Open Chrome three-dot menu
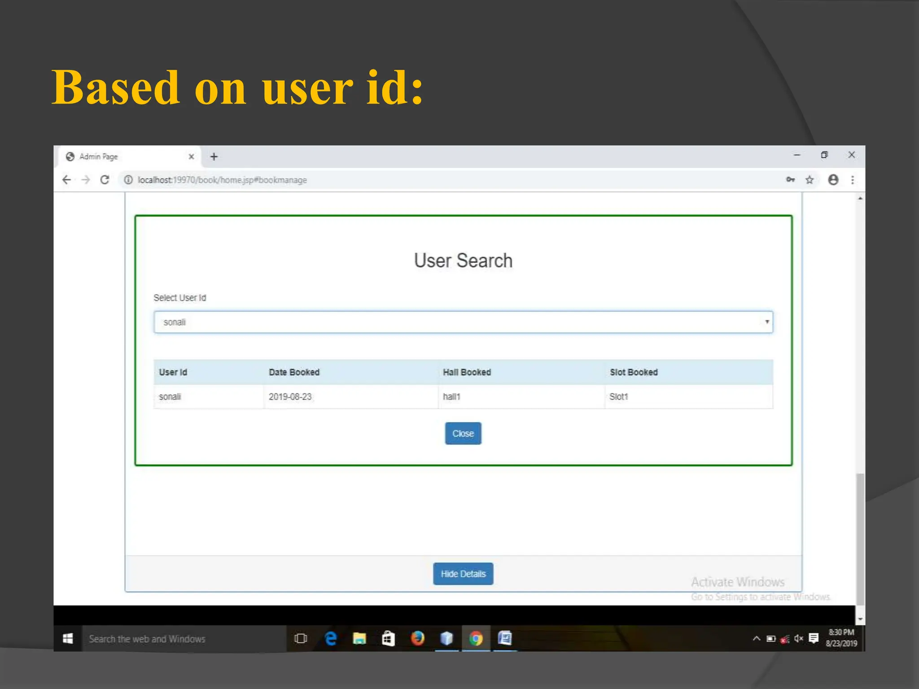 pyautogui.click(x=853, y=180)
